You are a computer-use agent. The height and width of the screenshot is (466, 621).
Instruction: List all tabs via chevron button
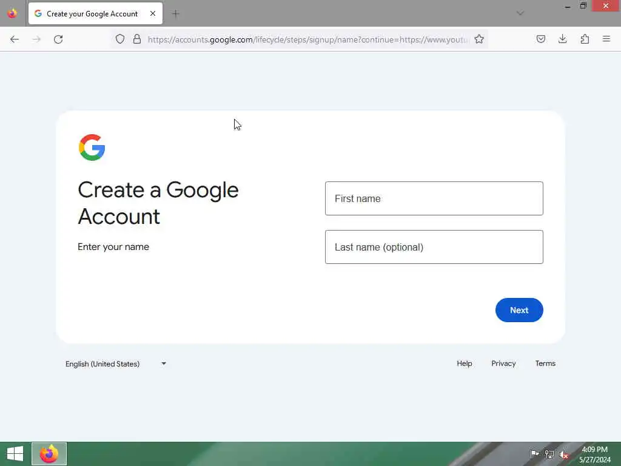pos(520,13)
